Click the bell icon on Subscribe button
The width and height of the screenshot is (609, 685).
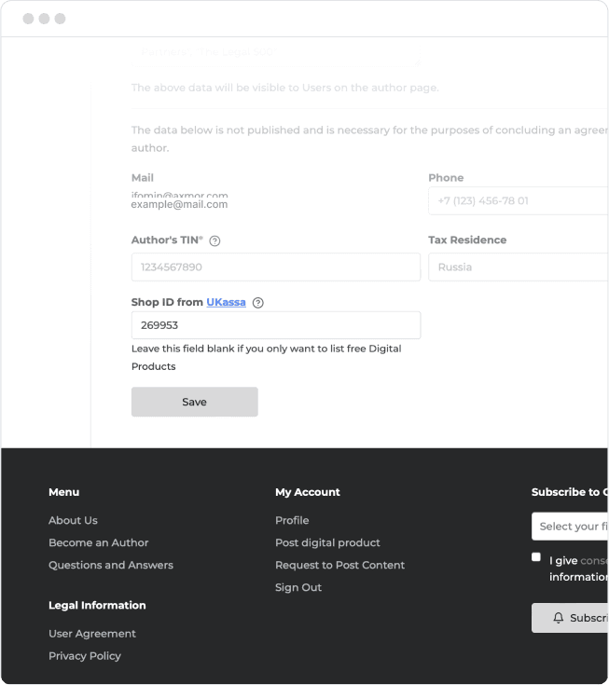pyautogui.click(x=559, y=618)
